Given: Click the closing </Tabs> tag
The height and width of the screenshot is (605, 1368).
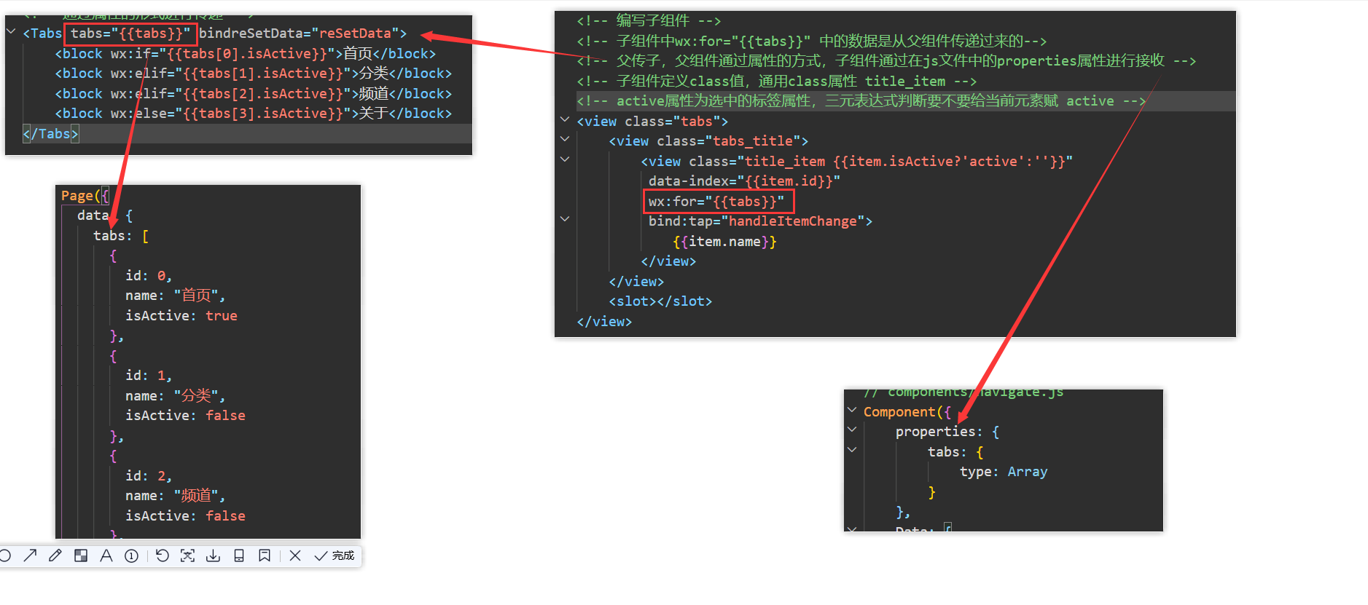Looking at the screenshot, I should tap(50, 134).
